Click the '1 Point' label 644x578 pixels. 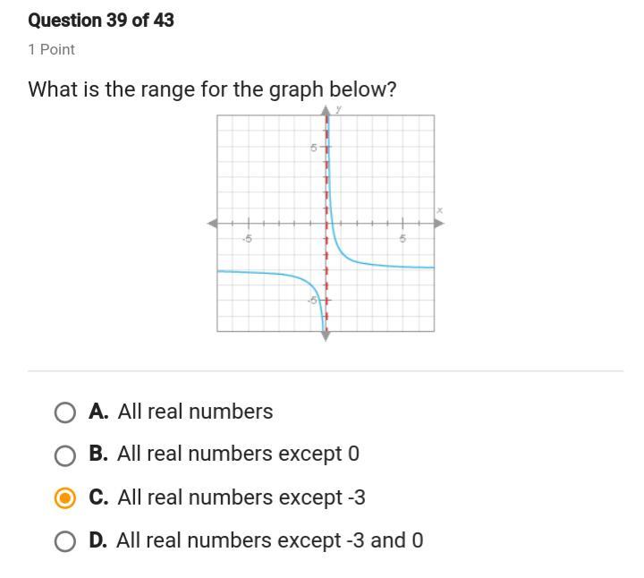(51, 50)
